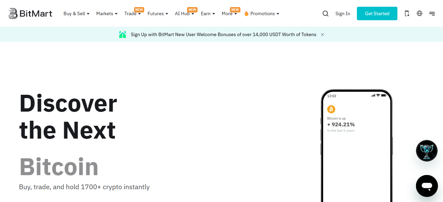Open the mobile app download icon

[407, 13]
